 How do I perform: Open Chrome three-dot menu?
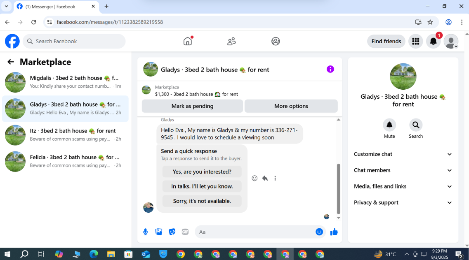(x=462, y=22)
